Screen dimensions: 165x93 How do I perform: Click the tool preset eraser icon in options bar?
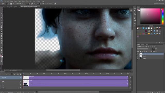[x=3, y=4]
